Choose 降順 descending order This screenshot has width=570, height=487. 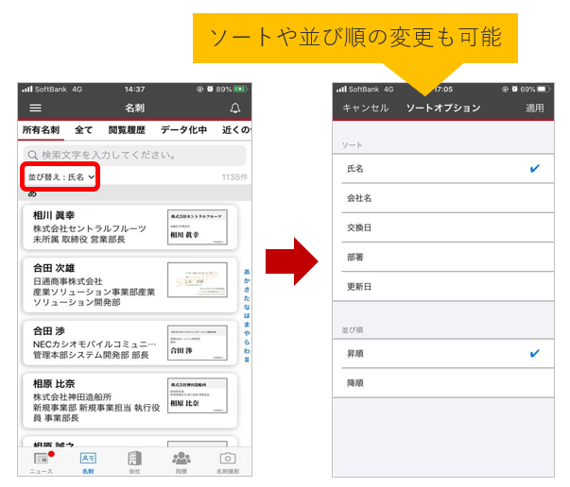coord(443,383)
